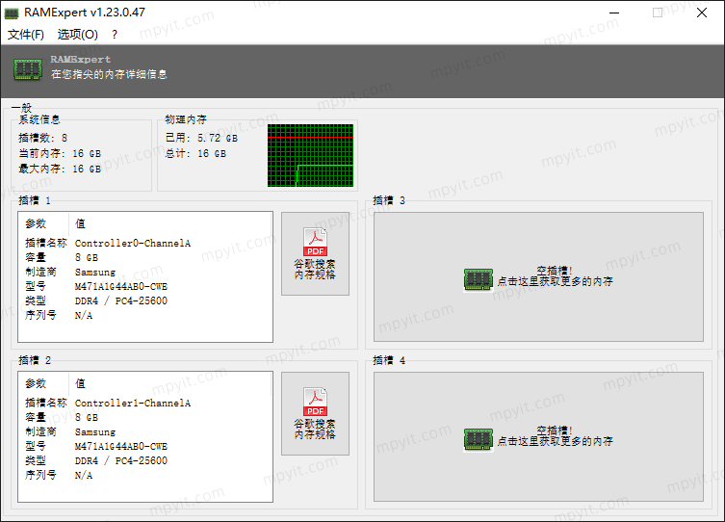
Task: Select slot 1 制造商 row
Action: point(145,272)
